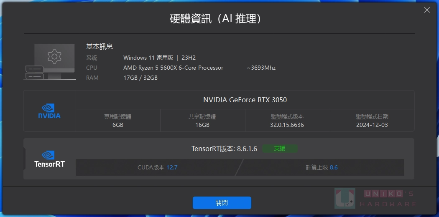Select AMD Ryzen 5 5600X processor text
The width and height of the screenshot is (439, 217).
click(x=174, y=68)
